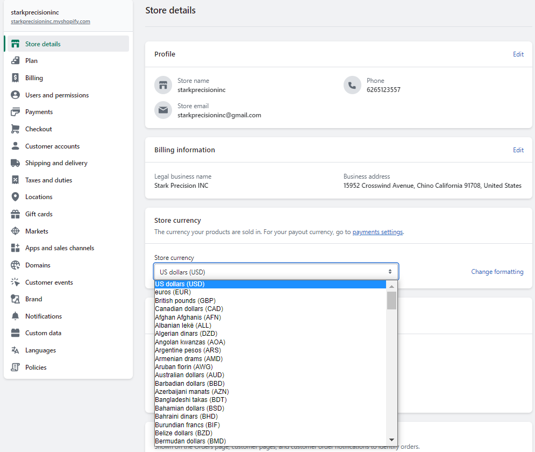Select Burundian francs (BIF) option
This screenshot has height=452, width=535.
(x=270, y=425)
